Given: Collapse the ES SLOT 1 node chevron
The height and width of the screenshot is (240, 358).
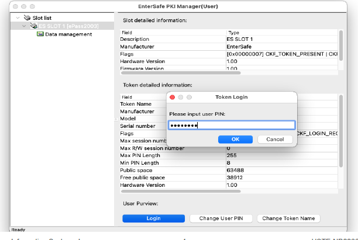Looking at the screenshot, I should (24, 26).
